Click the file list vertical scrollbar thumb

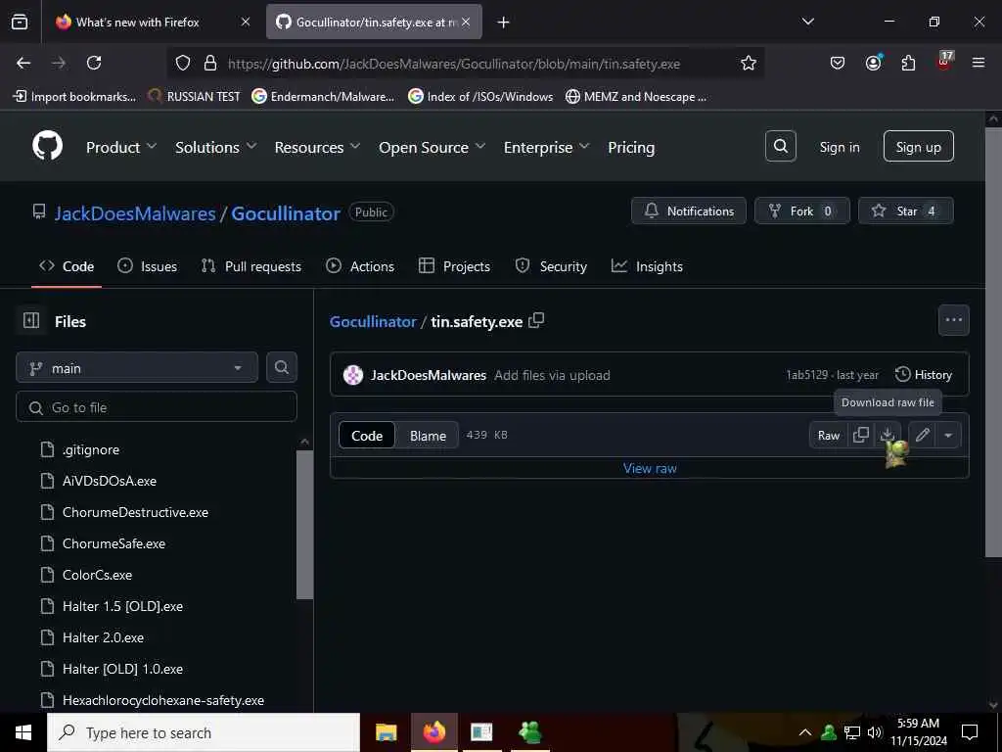(305, 525)
